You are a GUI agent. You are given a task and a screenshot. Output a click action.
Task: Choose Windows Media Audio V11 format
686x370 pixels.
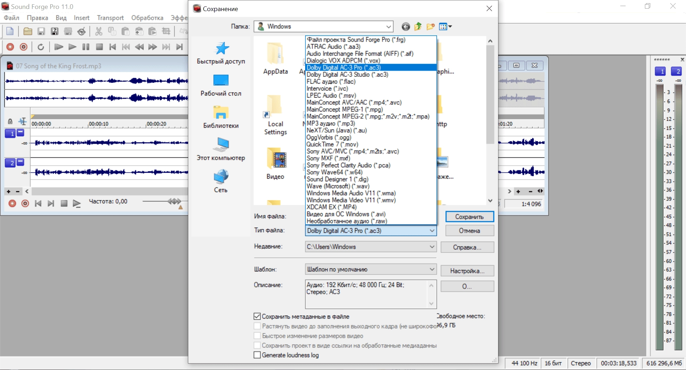371,193
